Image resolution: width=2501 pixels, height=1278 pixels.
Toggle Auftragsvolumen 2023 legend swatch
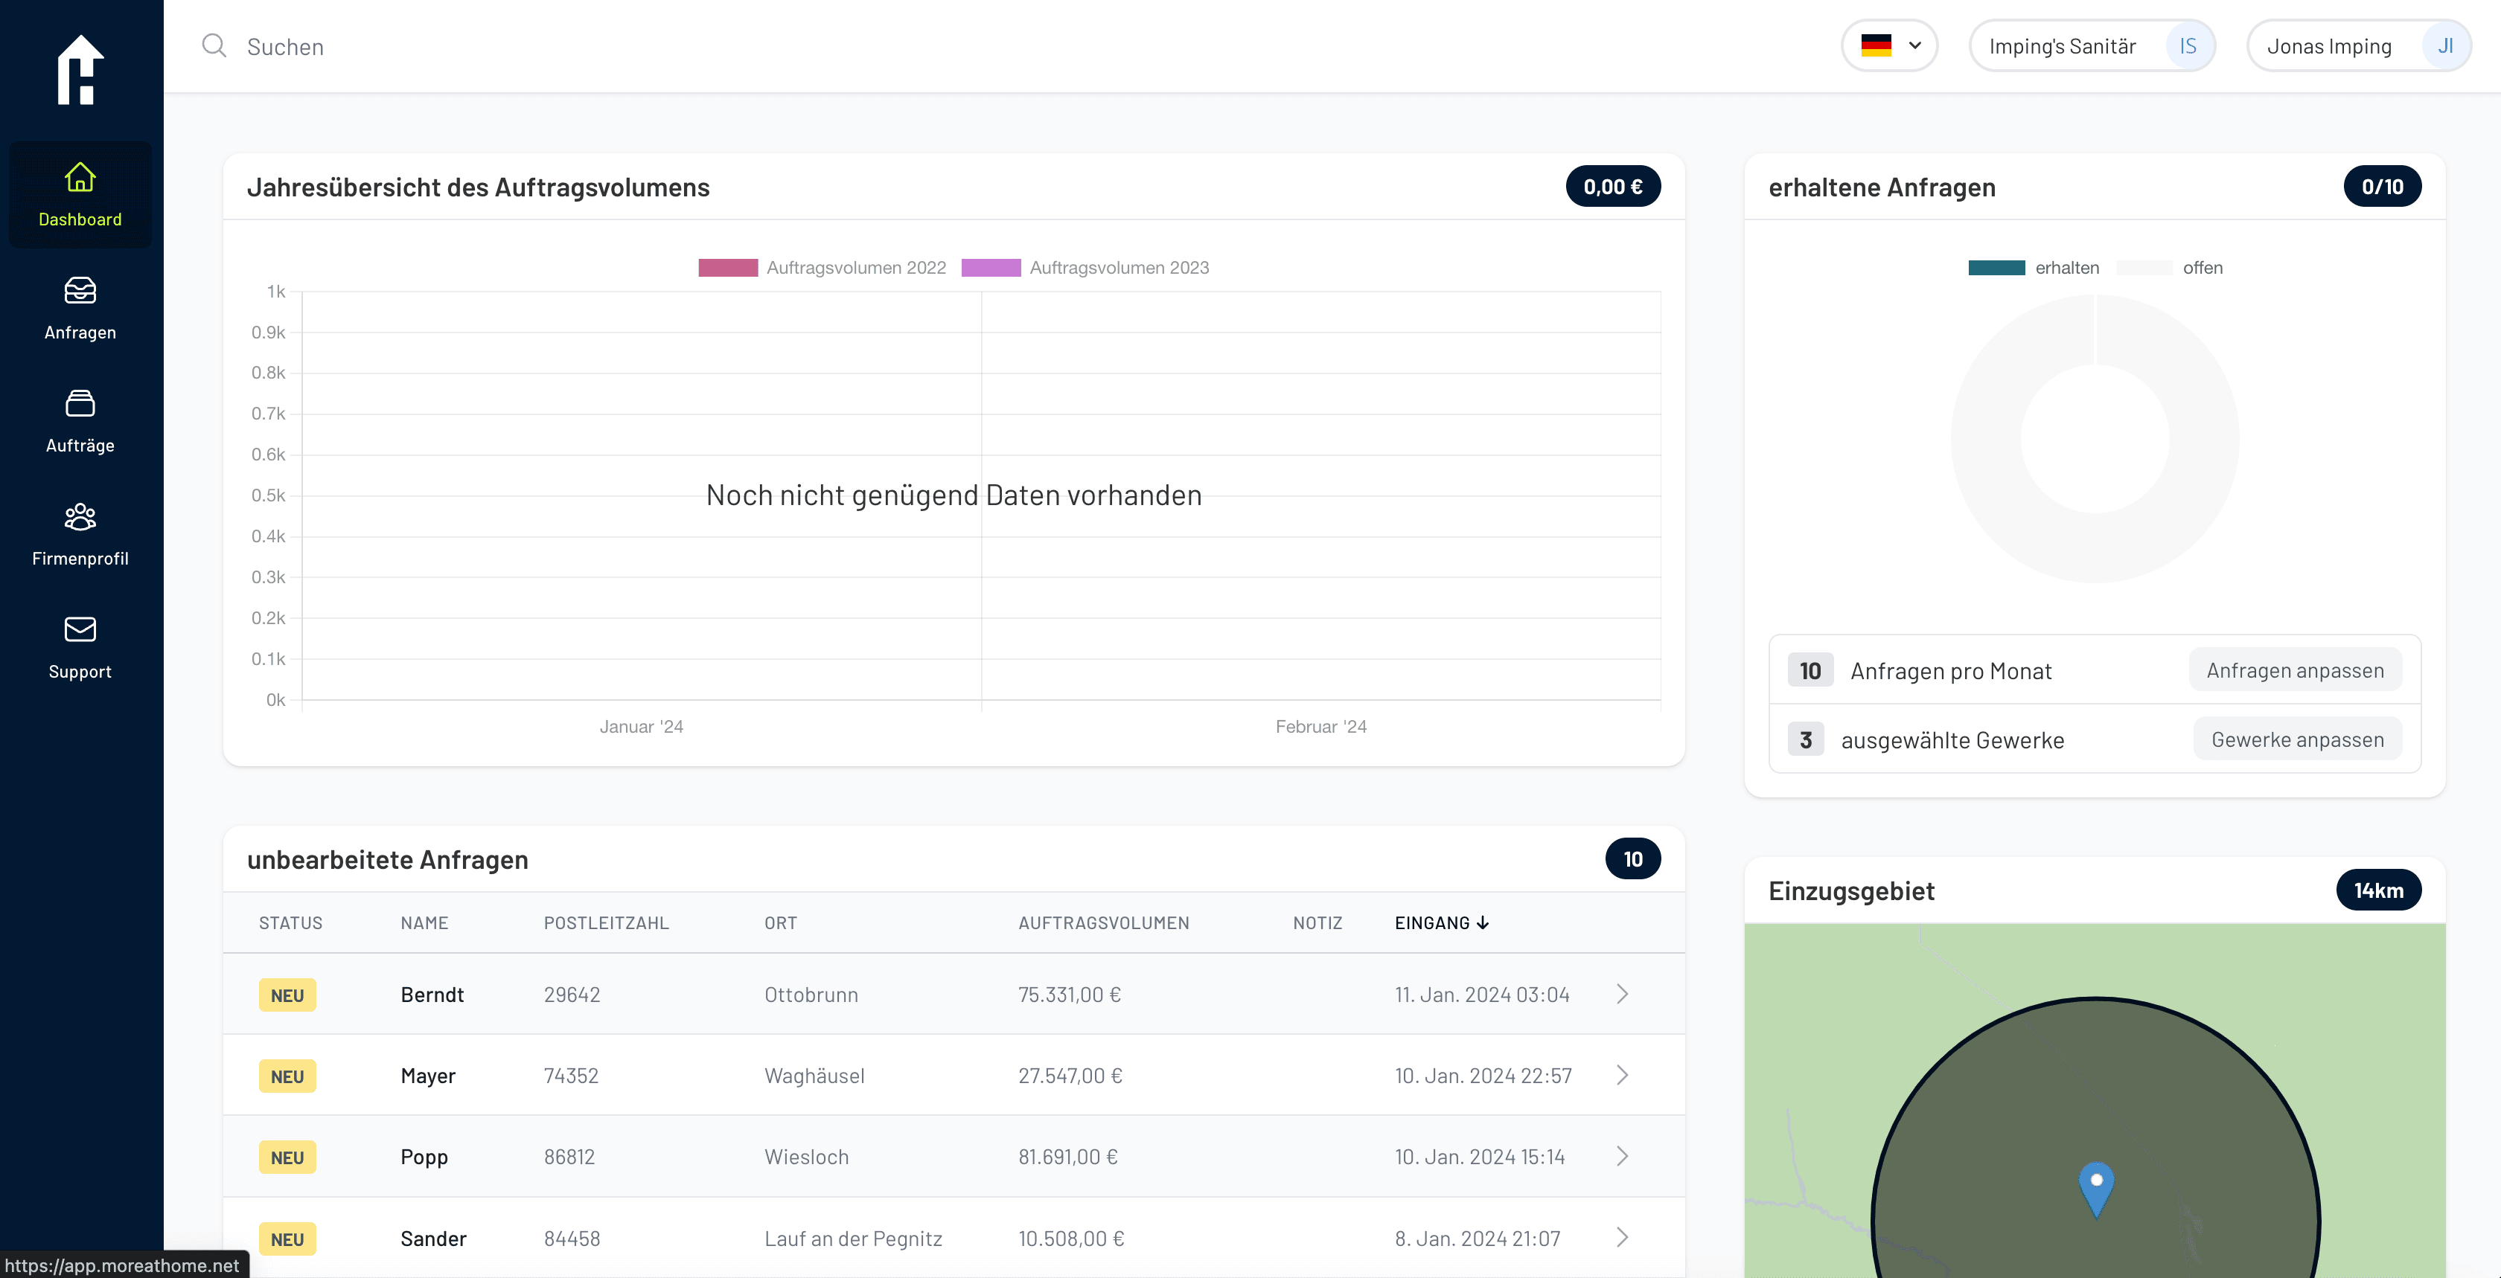point(991,268)
